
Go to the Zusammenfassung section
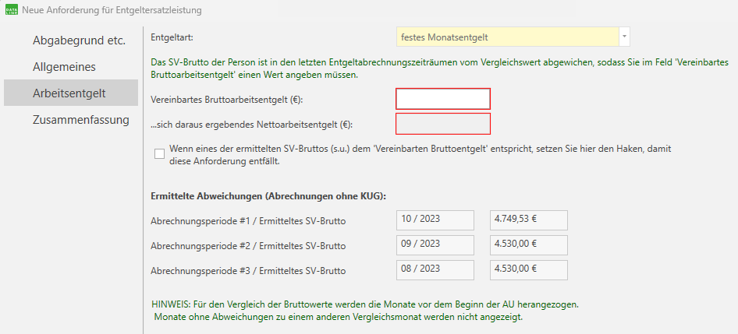(80, 120)
